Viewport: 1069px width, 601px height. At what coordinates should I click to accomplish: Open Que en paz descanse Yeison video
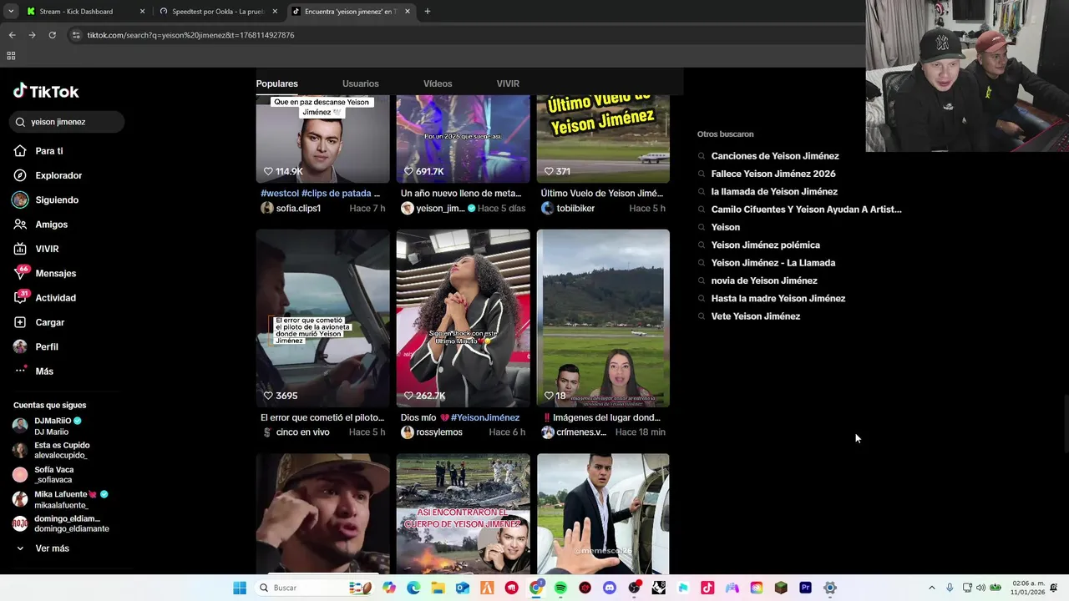point(322,139)
